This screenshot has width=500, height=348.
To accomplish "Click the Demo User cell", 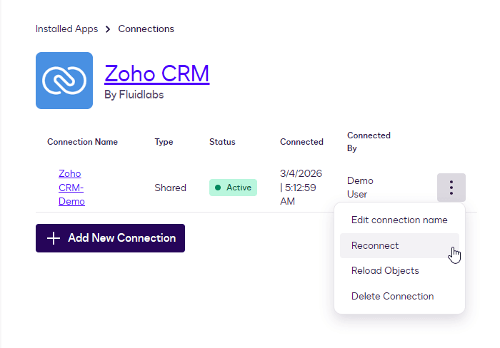I will click(360, 188).
